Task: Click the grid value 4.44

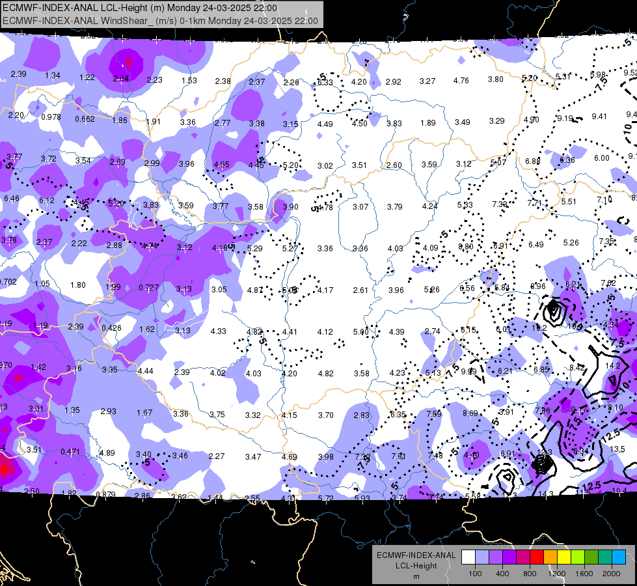Action: tap(146, 371)
